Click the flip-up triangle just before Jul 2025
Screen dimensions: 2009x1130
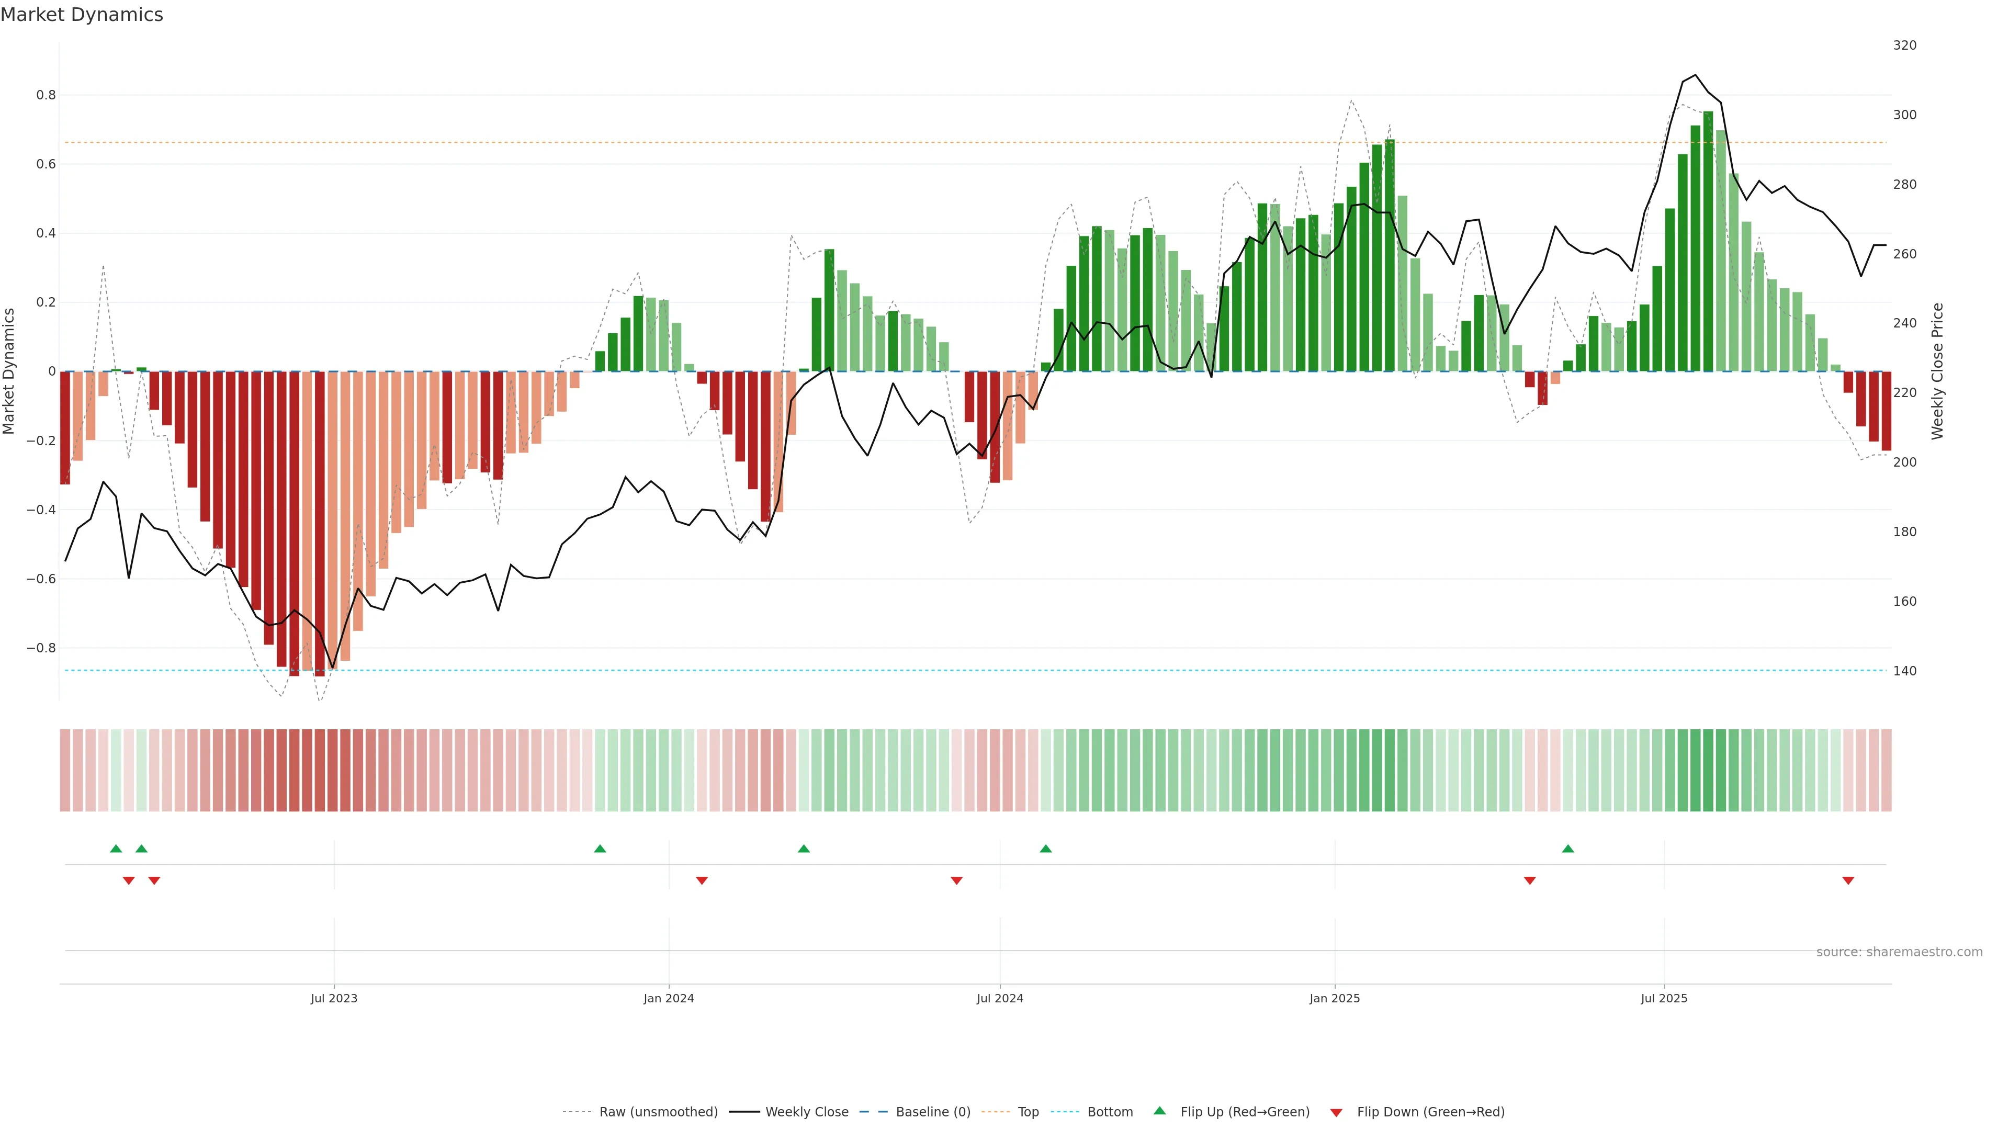pyautogui.click(x=1568, y=849)
